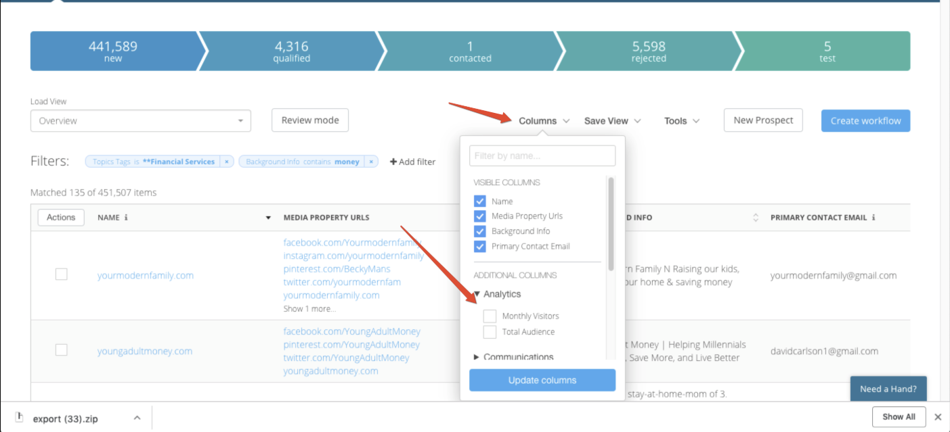This screenshot has height=432, width=950.
Task: Enable the Monthly Visitors column checkbox
Action: 490,316
